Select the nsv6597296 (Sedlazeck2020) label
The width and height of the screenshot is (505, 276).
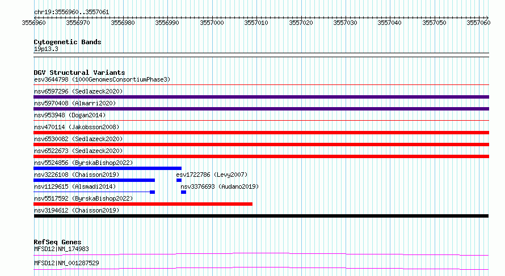pyautogui.click(x=78, y=91)
